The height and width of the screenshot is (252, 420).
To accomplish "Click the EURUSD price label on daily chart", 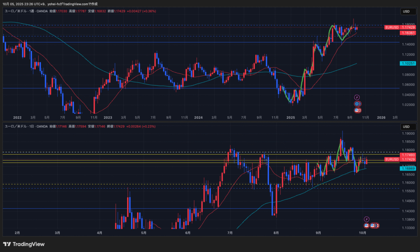I will click(392, 159).
